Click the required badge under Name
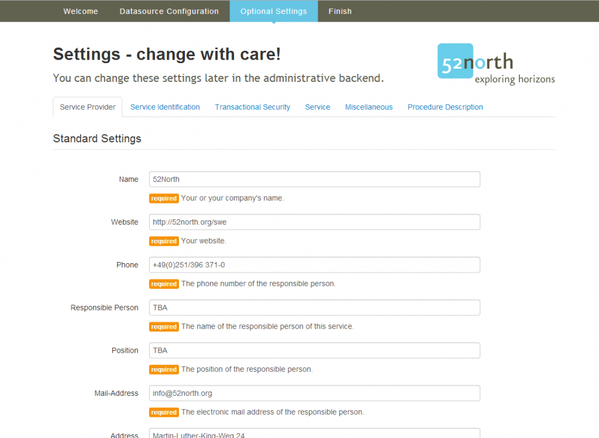The height and width of the screenshot is (438, 599). coord(164,198)
